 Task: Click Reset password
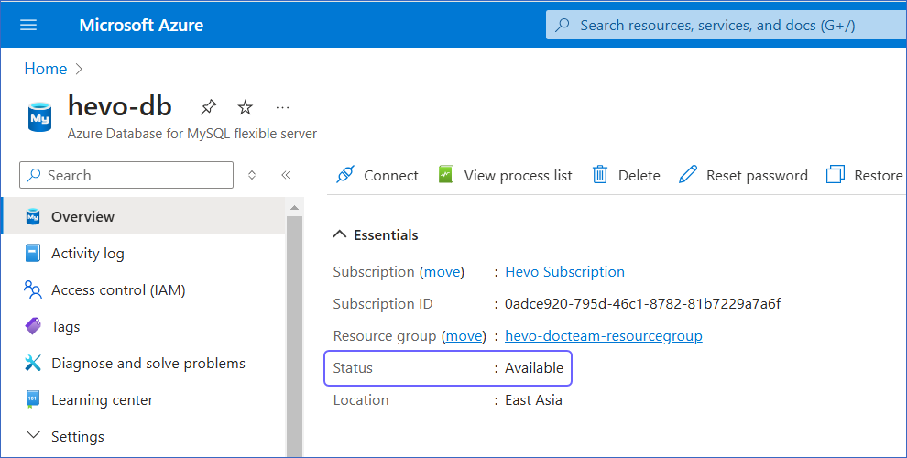coord(743,175)
